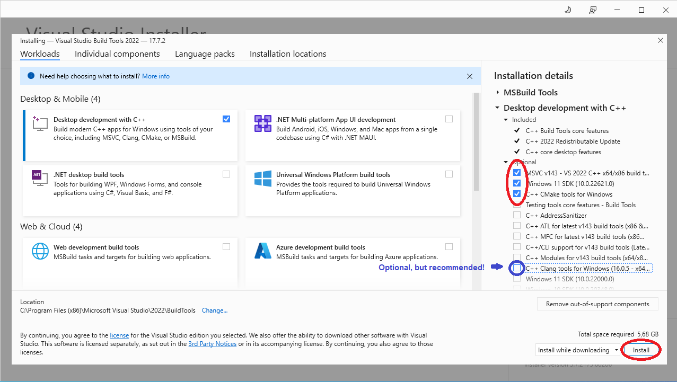Open the license link
The width and height of the screenshot is (677, 382).
point(119,335)
